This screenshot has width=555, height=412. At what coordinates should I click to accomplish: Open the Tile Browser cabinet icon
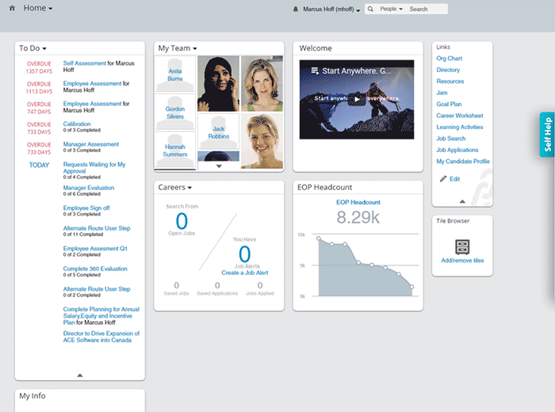pyautogui.click(x=462, y=247)
